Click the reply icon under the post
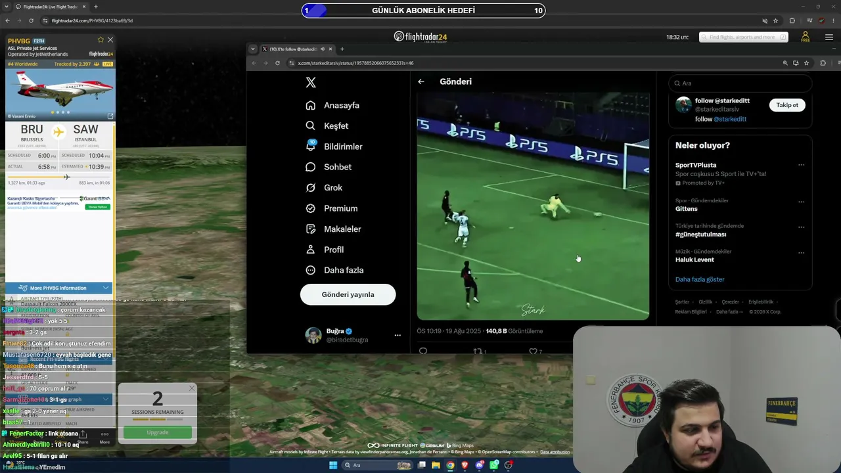 pyautogui.click(x=423, y=351)
